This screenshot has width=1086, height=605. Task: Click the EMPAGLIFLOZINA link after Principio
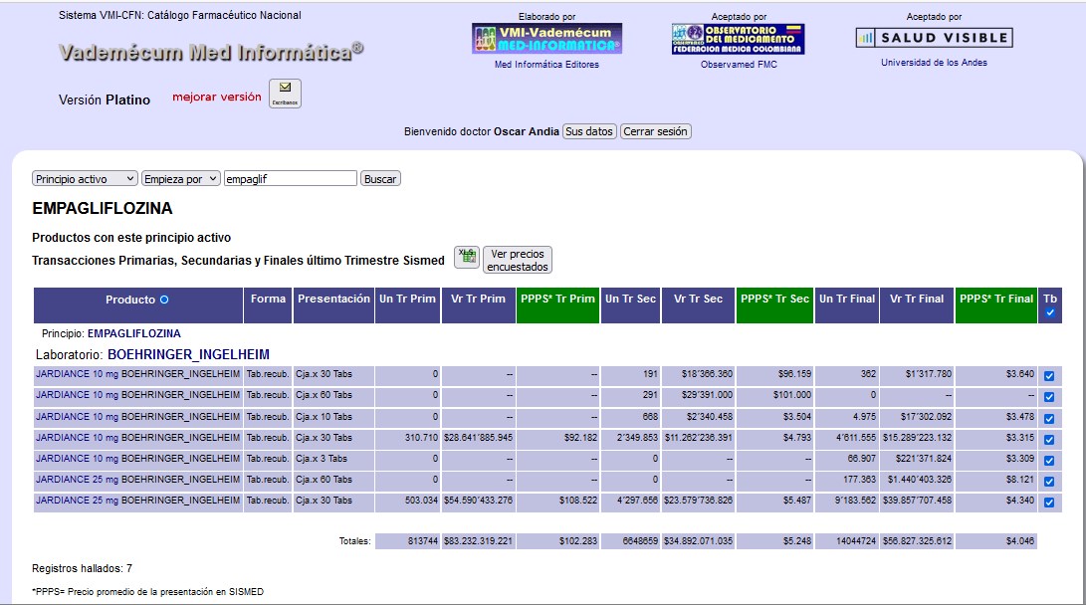point(133,333)
